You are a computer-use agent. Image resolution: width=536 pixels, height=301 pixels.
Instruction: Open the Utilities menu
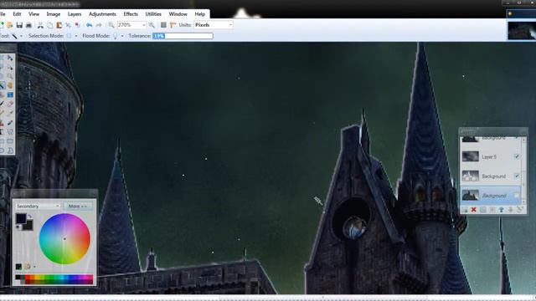coord(153,14)
